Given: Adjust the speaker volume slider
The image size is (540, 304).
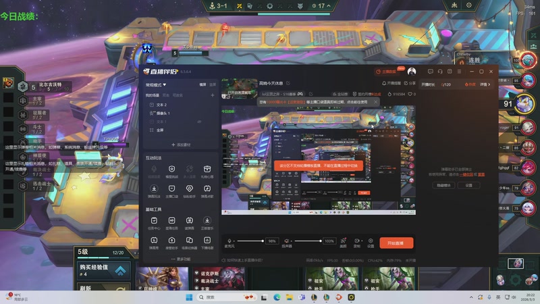Looking at the screenshot, I should (x=308, y=241).
